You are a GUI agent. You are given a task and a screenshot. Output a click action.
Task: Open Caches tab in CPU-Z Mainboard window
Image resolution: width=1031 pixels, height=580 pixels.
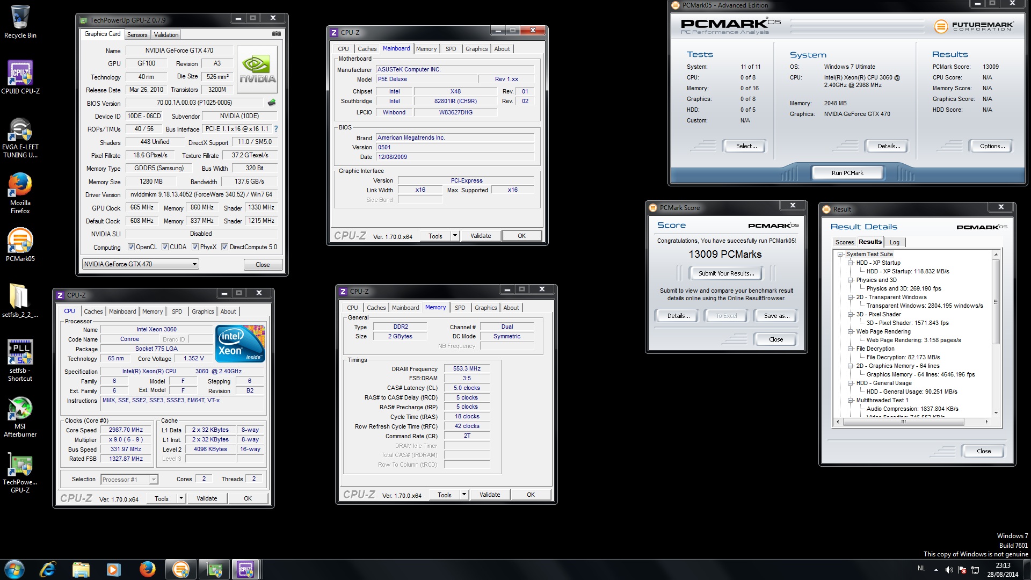367,49
